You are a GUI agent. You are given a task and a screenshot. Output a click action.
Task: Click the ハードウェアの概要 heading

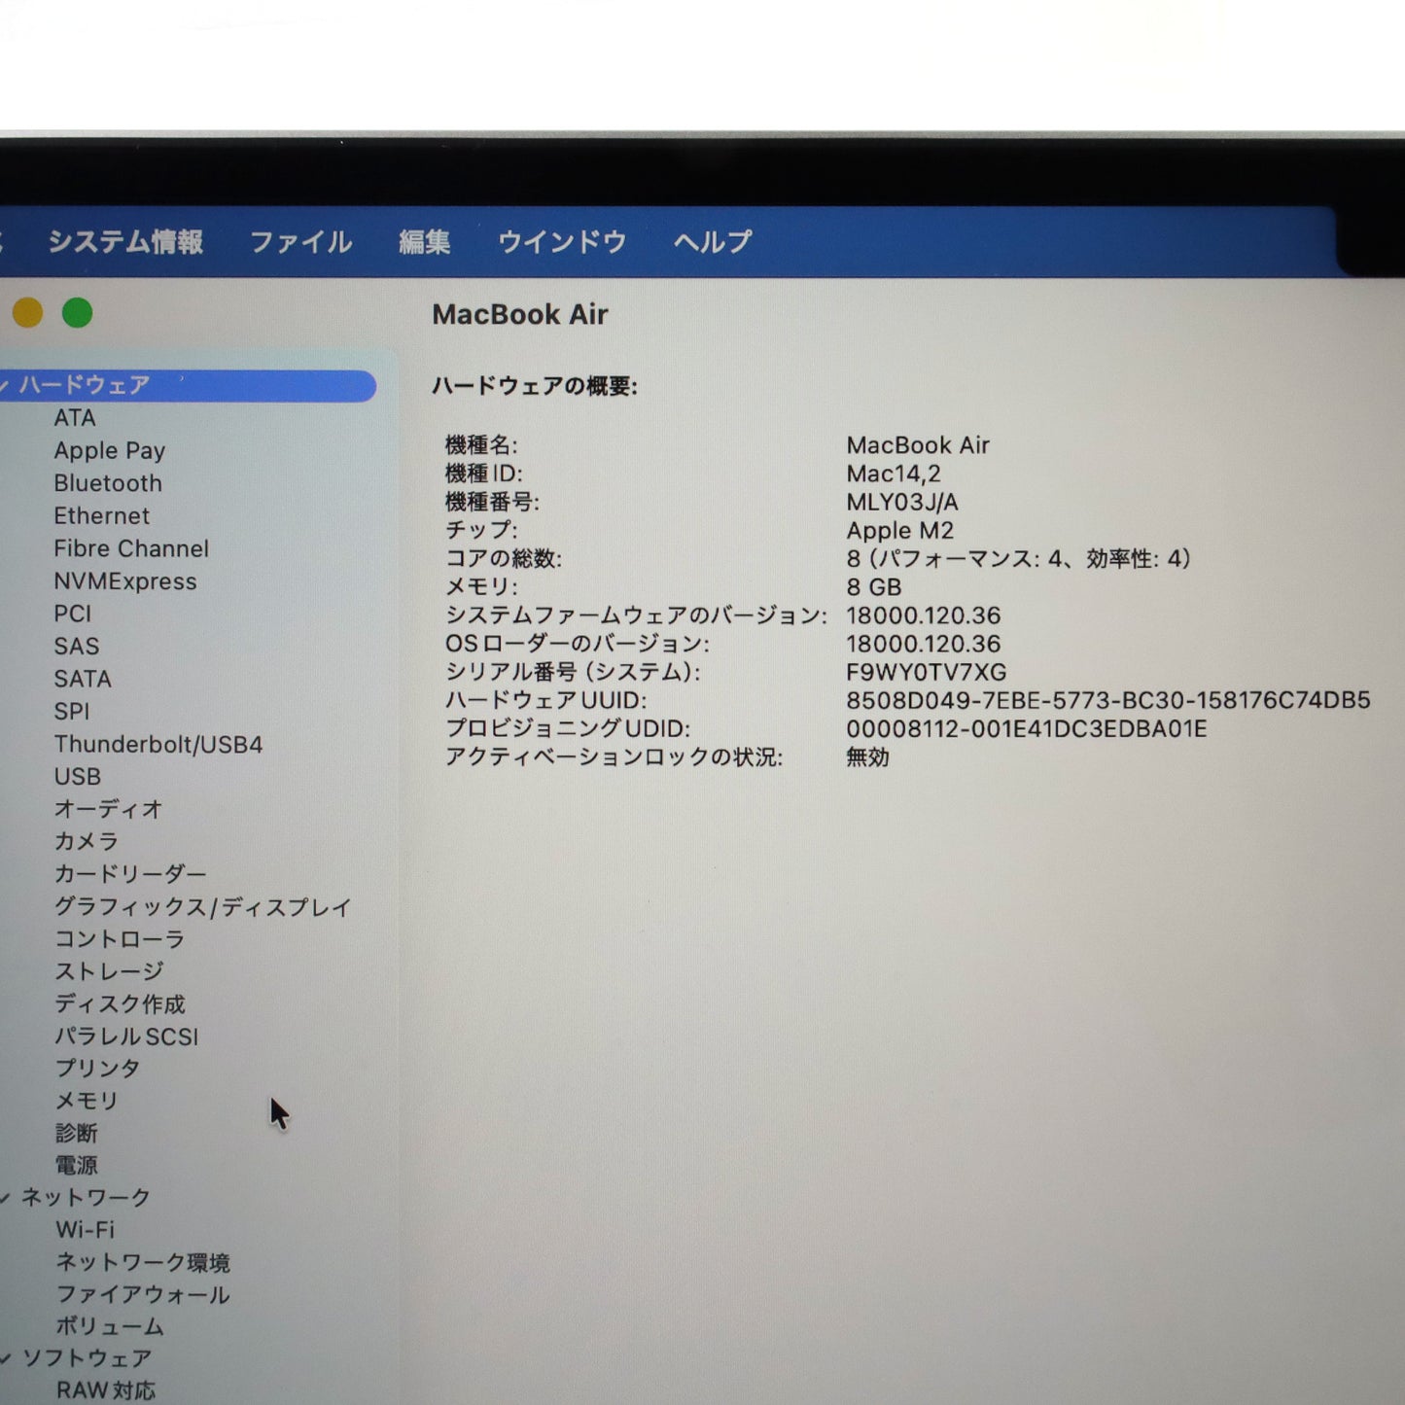click(535, 387)
